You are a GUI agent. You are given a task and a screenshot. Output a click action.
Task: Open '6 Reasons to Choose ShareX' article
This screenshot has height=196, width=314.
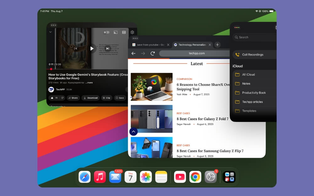203,87
